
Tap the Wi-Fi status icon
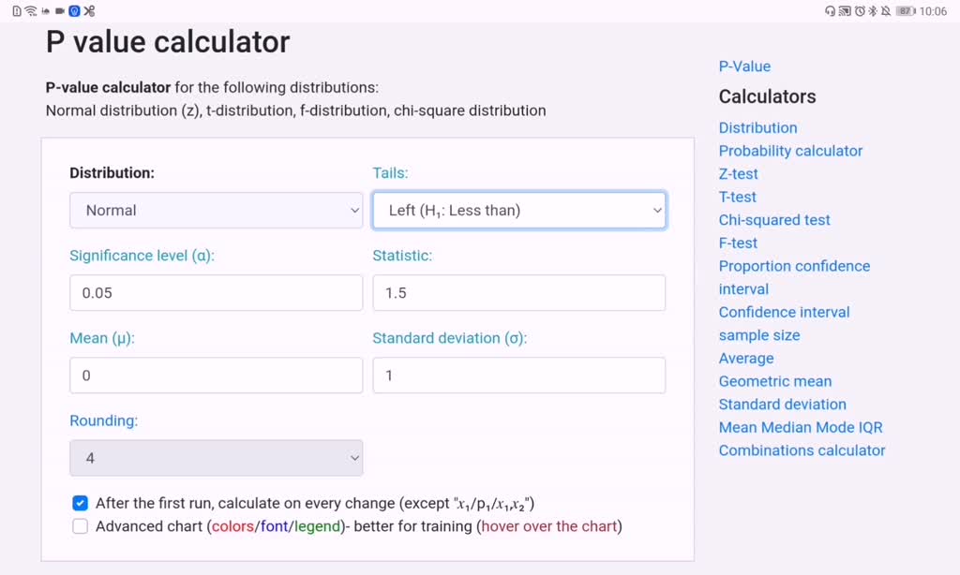(x=30, y=9)
